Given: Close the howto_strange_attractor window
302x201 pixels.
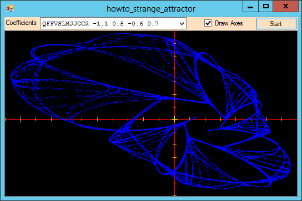Looking at the screenshot, I should point(285,7).
